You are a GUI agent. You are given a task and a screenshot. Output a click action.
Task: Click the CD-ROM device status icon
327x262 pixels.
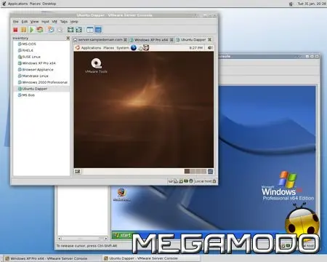191,181
